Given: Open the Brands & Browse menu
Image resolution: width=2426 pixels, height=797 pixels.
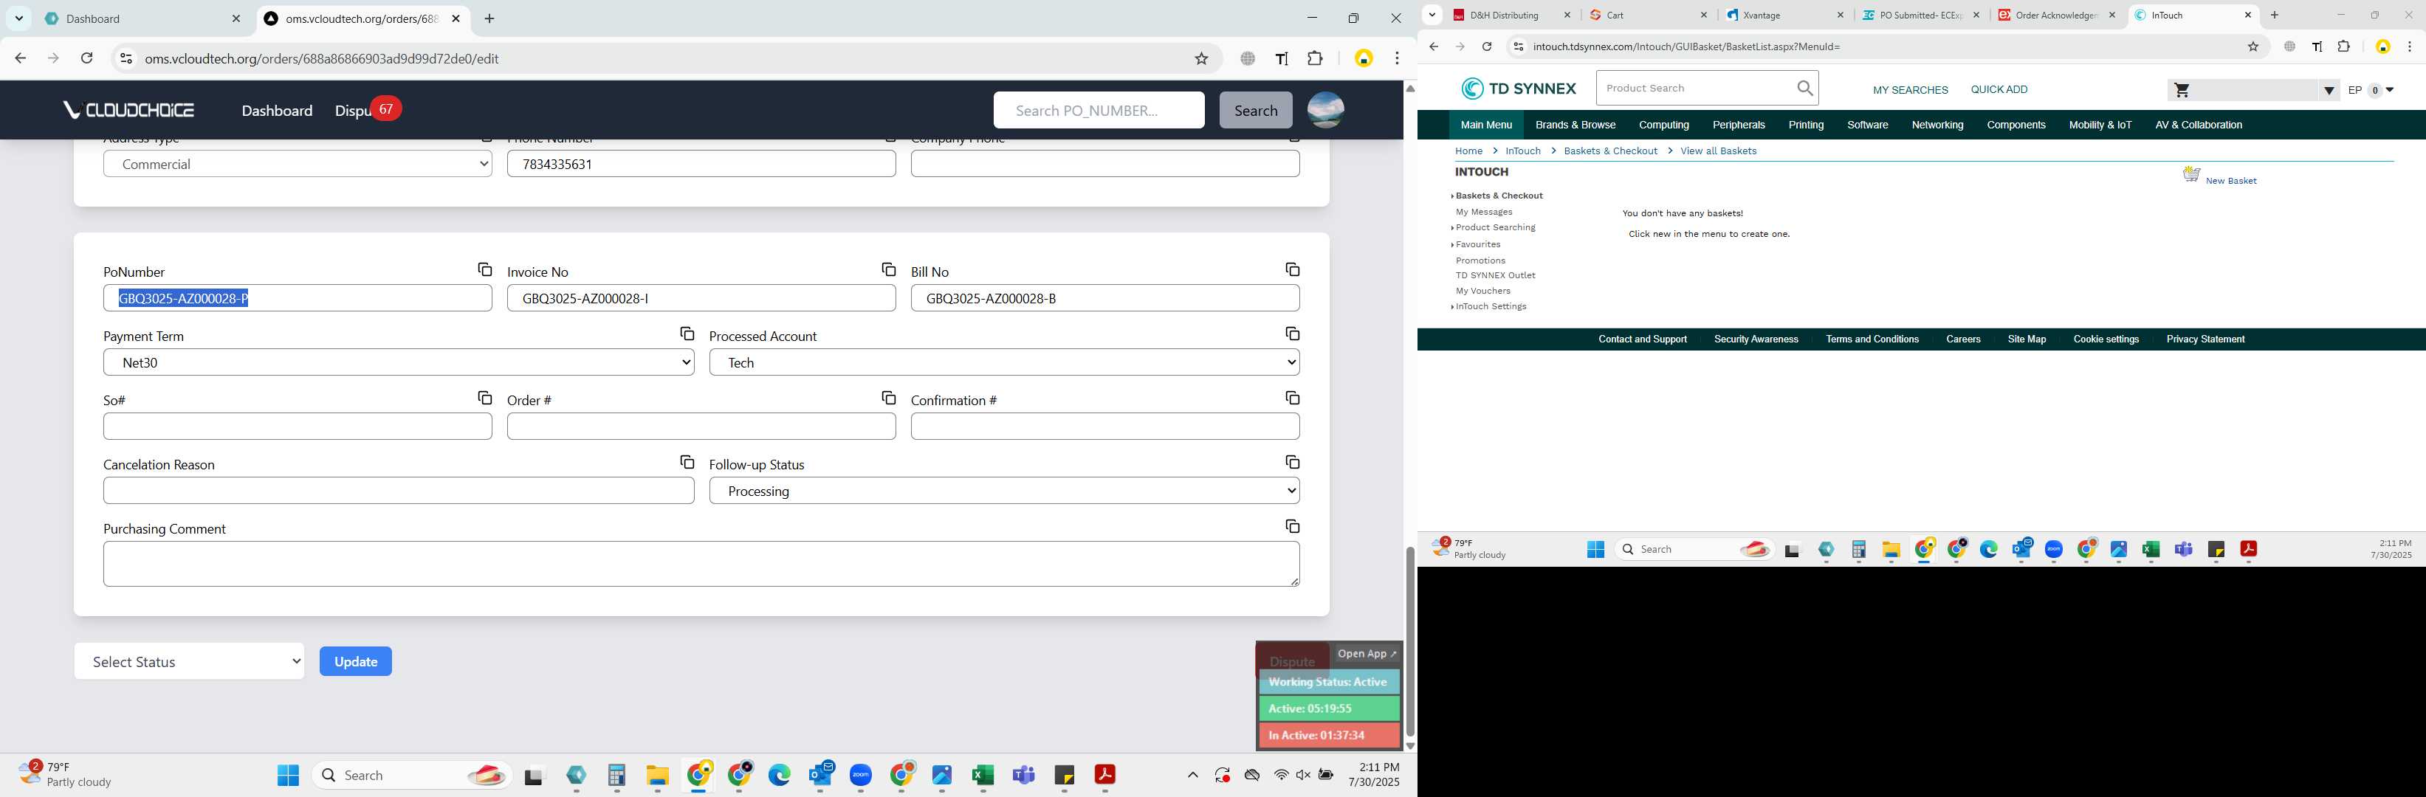Looking at the screenshot, I should [1575, 125].
